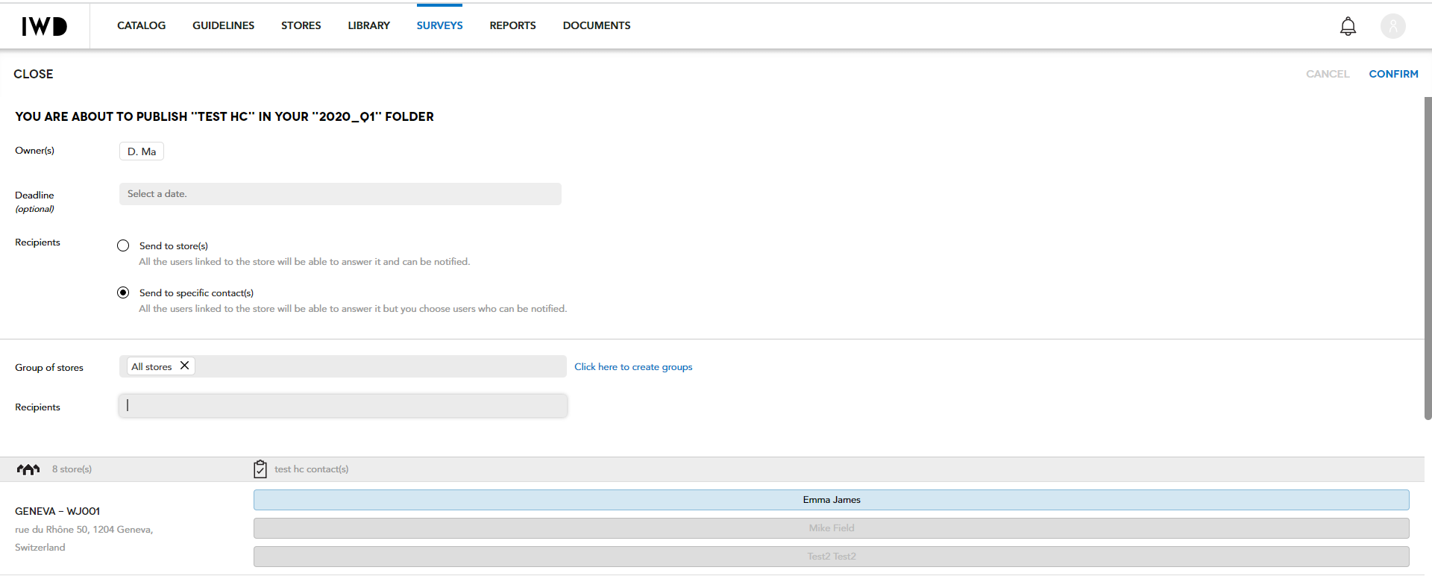The width and height of the screenshot is (1432, 576).
Task: Select the Surveys tab
Action: click(439, 25)
